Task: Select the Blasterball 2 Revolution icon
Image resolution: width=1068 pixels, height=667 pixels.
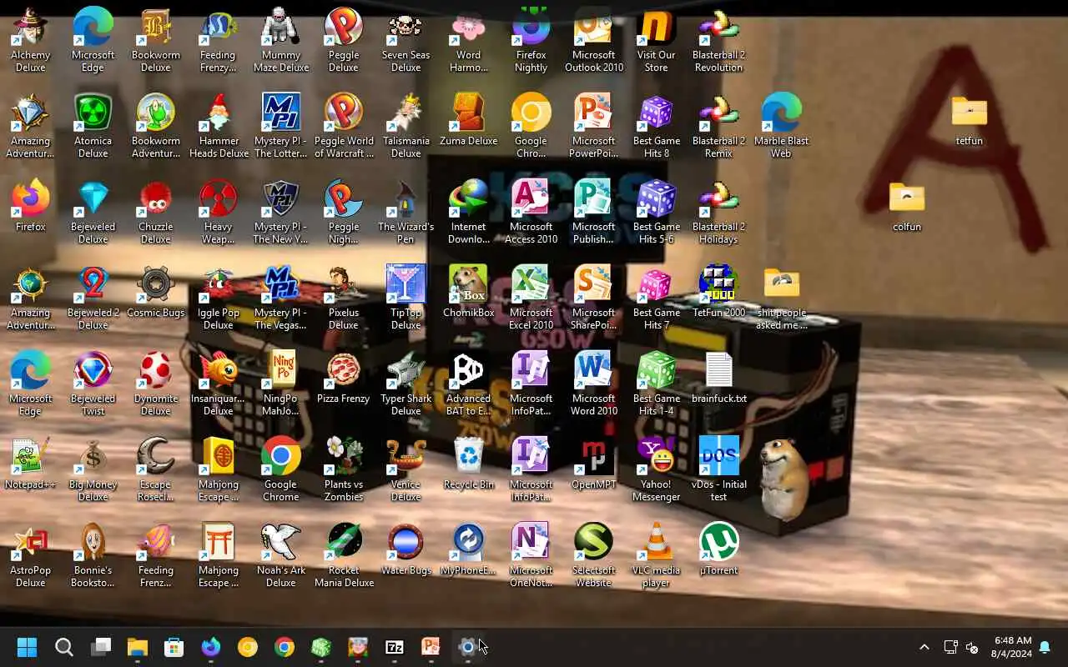Action: click(719, 40)
